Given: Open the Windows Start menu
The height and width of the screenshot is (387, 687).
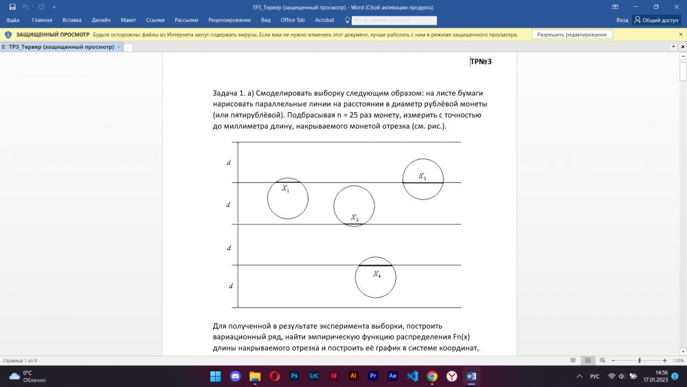Looking at the screenshot, I should pyautogui.click(x=216, y=376).
